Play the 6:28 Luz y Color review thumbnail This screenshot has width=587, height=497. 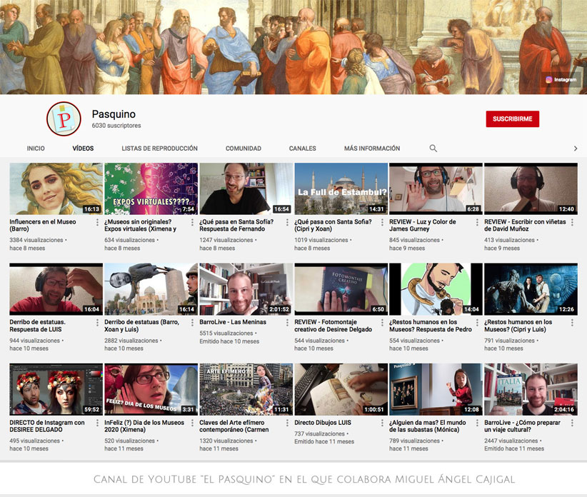[436, 189]
